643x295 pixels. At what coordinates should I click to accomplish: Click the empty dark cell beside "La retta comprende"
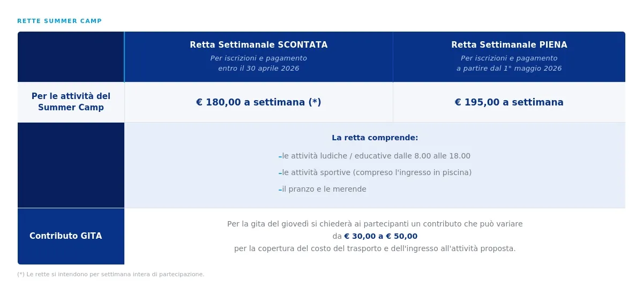71,165
